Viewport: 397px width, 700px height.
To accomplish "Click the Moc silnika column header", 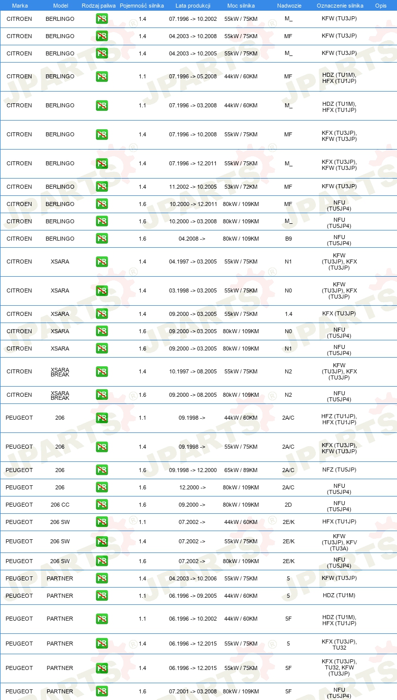I will [241, 6].
